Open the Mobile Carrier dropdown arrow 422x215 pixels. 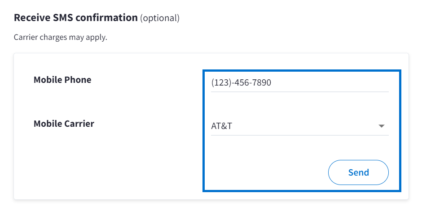point(382,126)
